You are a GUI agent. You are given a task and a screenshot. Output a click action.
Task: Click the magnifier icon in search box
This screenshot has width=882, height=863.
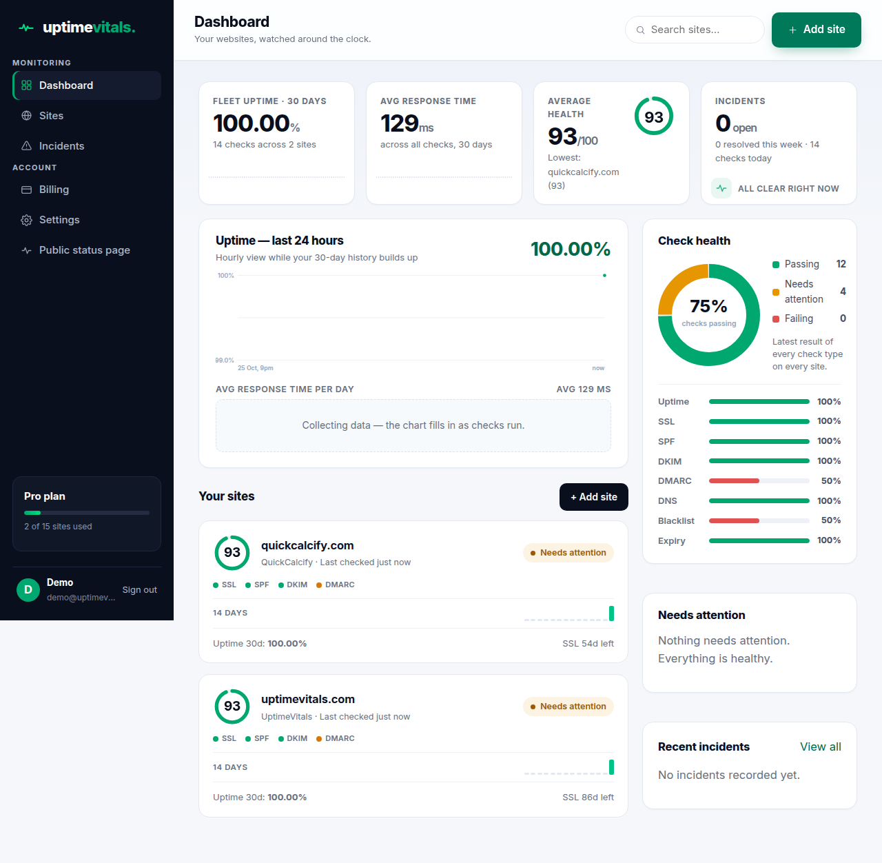coord(641,30)
